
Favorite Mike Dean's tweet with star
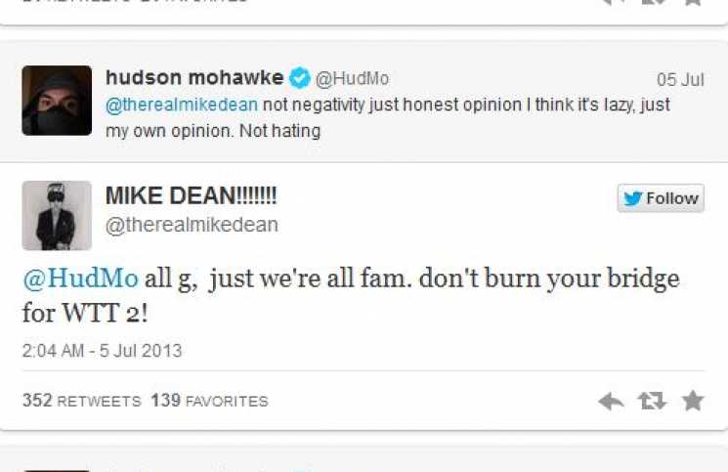[693, 401]
